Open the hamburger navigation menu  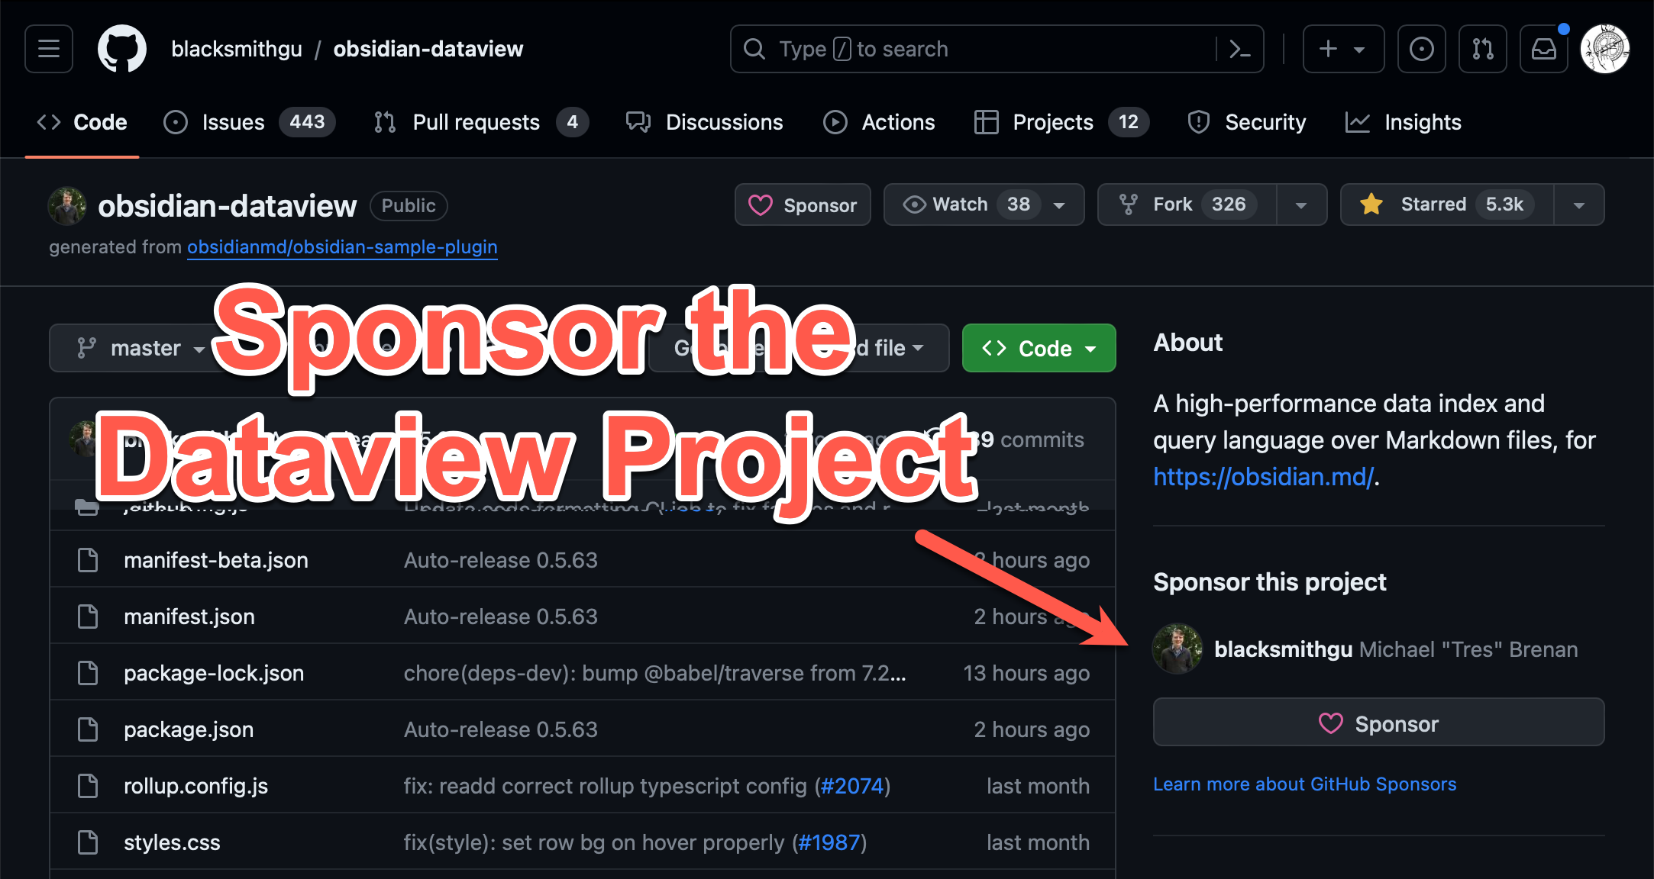[x=49, y=49]
